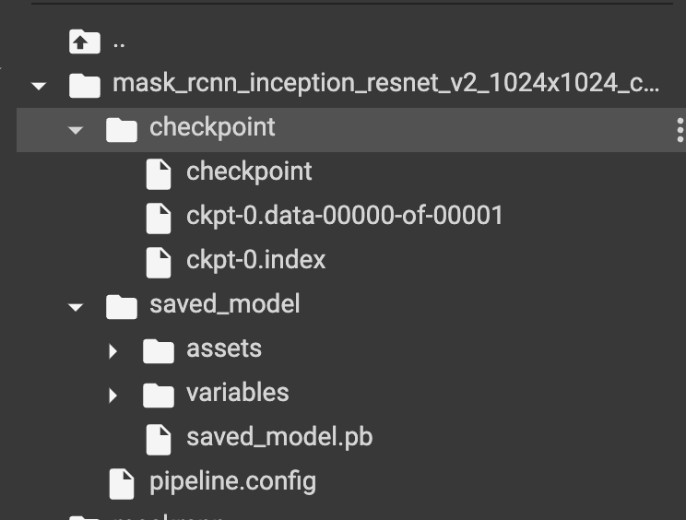
Task: Expand the variables folder arrow
Action: (x=112, y=396)
